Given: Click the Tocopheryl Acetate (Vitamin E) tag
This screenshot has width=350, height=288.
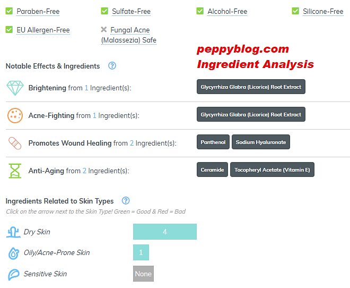Looking at the screenshot, I should tap(272, 170).
